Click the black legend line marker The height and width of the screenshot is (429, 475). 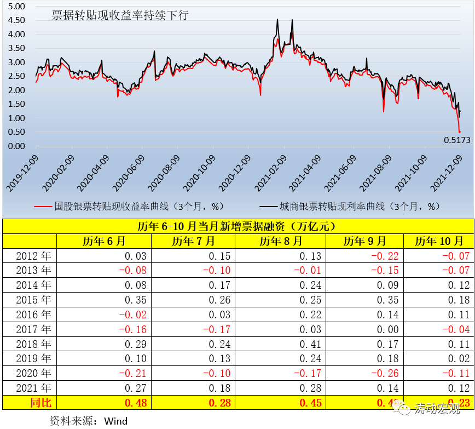(x=268, y=207)
